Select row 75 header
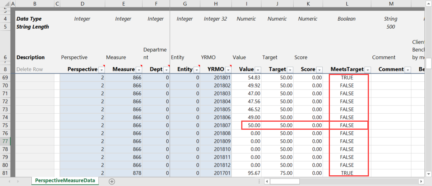This screenshot has height=186, width=432. (5, 125)
